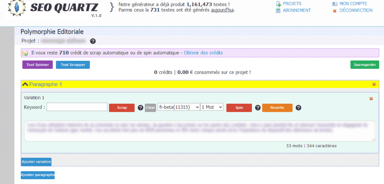Click the MON COMPTE card icon
384x184 pixels.
coord(335,4)
